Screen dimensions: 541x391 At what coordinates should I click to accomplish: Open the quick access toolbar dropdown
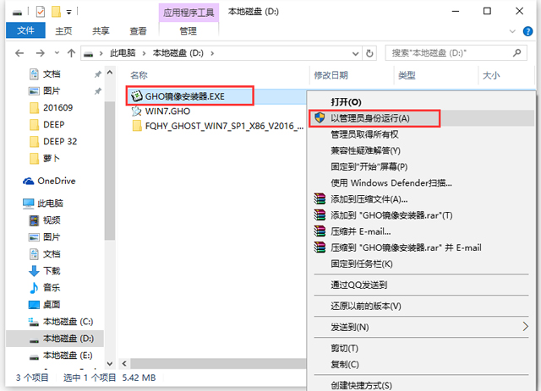[x=68, y=13]
